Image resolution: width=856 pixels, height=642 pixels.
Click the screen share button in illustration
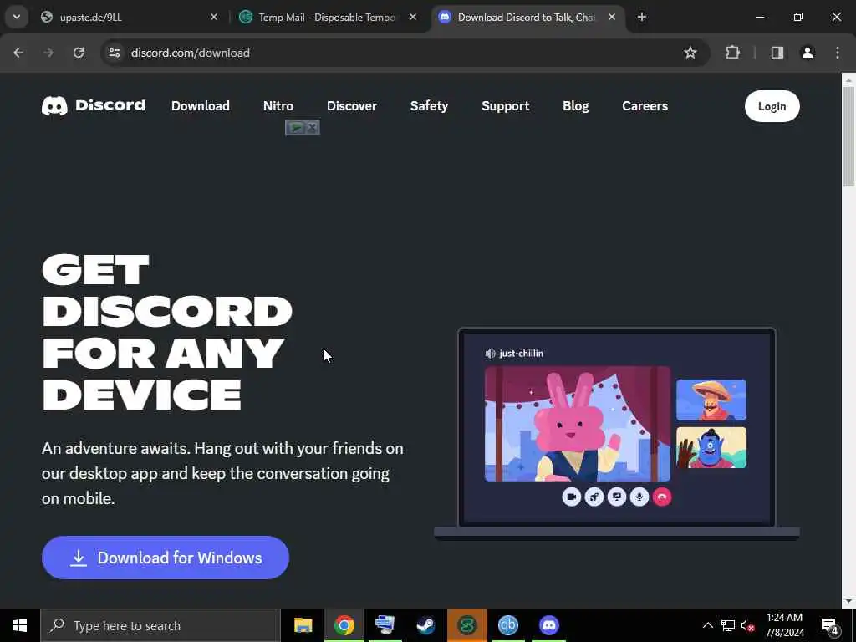pyautogui.click(x=617, y=497)
